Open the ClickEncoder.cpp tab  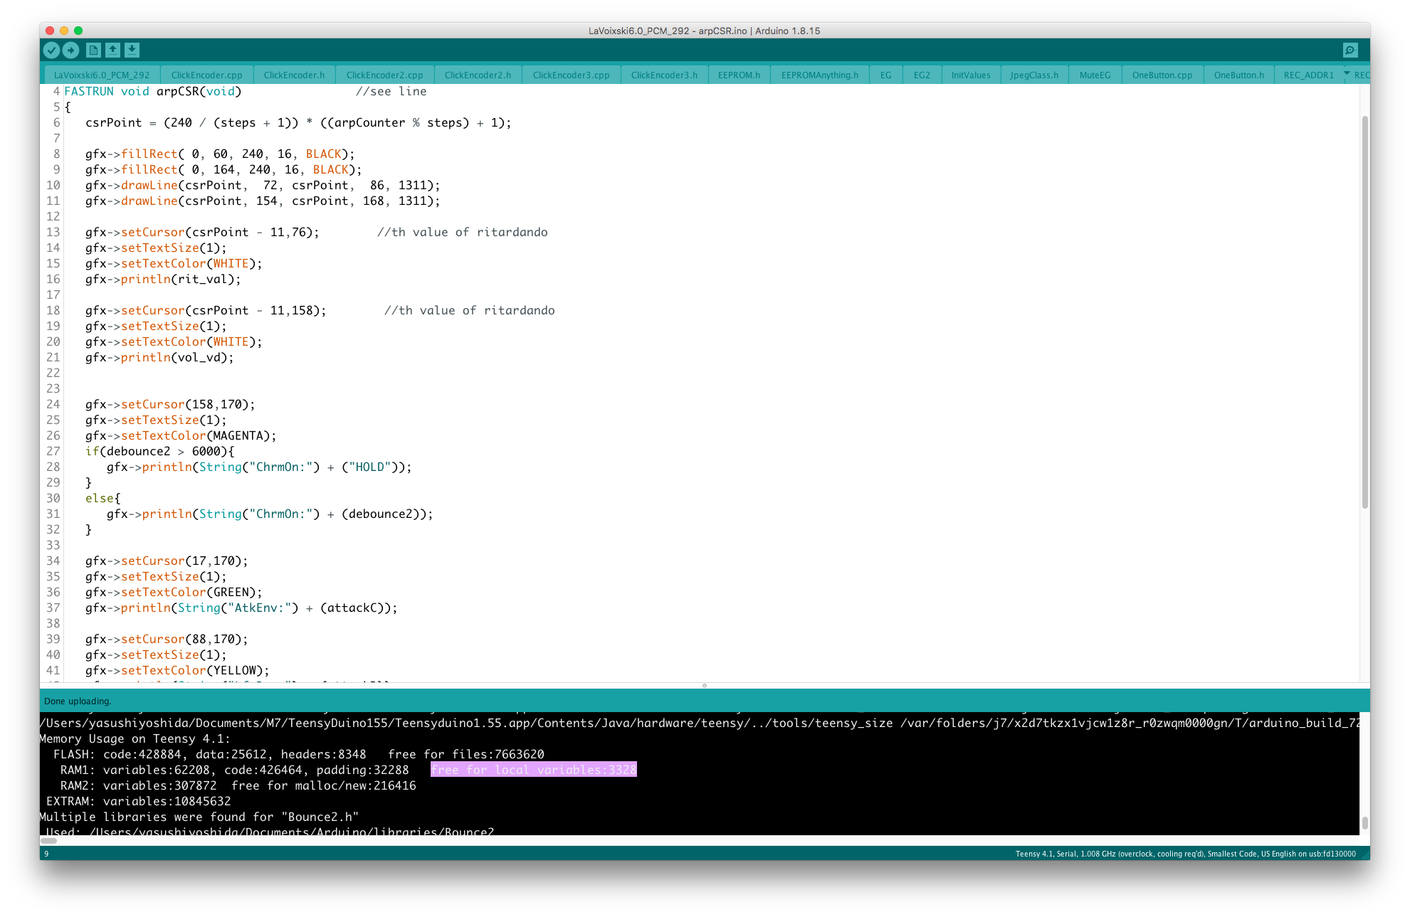pos(206,75)
